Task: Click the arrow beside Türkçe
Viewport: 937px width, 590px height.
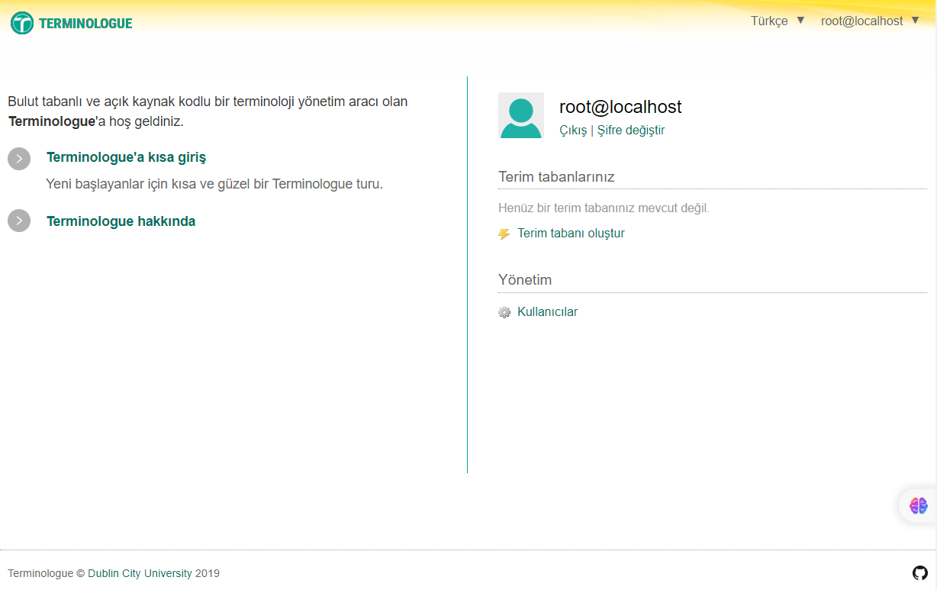Action: click(800, 21)
